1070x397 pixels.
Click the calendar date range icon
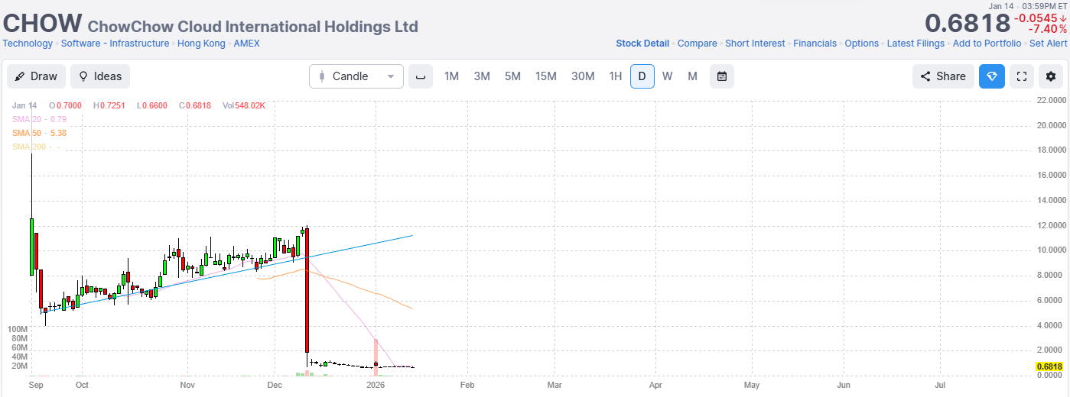pos(721,76)
